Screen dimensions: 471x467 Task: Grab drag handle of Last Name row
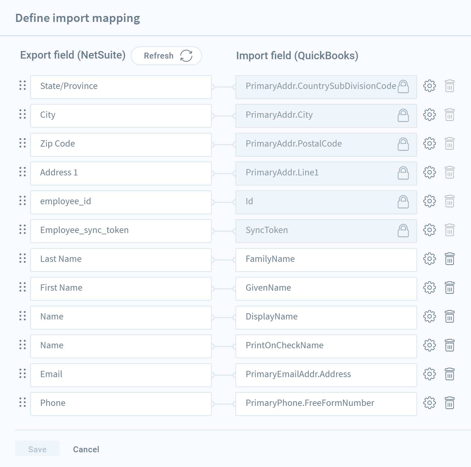click(x=23, y=258)
